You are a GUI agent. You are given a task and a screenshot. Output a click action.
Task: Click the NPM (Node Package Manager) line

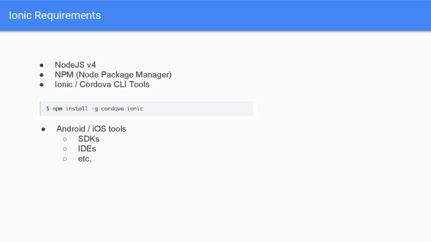click(113, 75)
